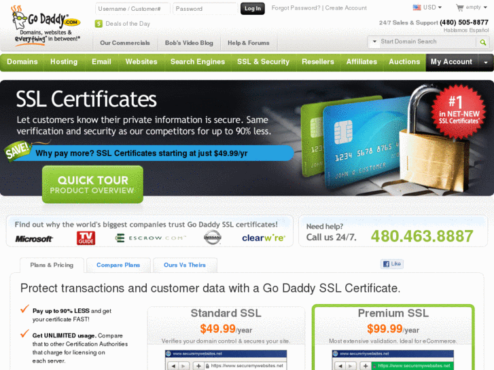Click the Log In button

(253, 9)
